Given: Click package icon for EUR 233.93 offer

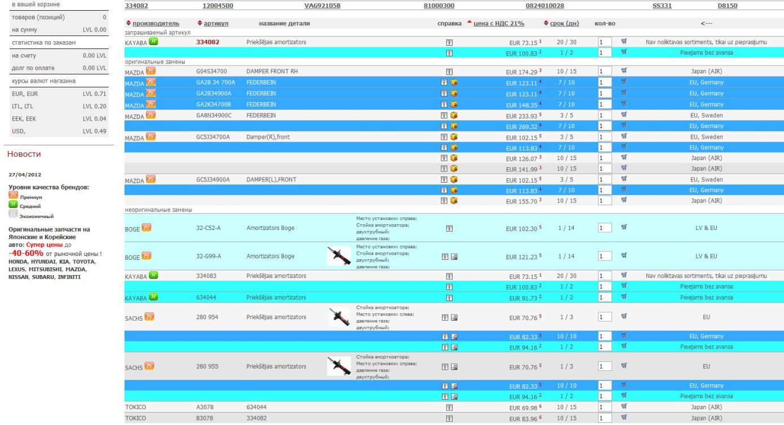Looking at the screenshot, I should (x=454, y=115).
